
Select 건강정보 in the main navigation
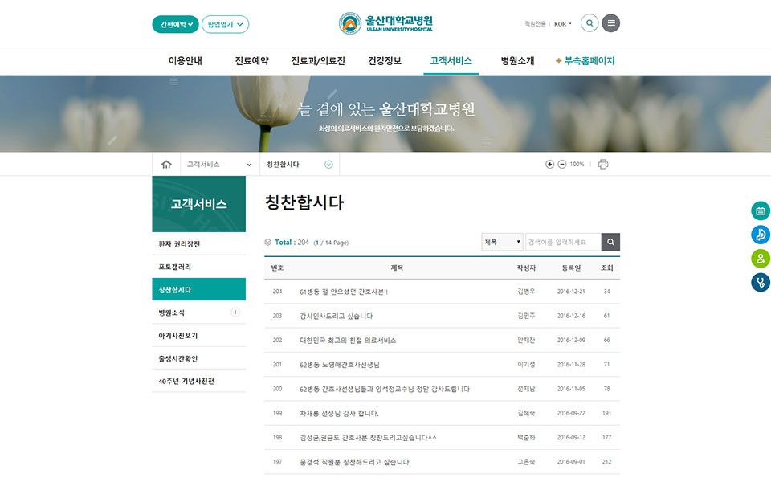[x=384, y=61]
